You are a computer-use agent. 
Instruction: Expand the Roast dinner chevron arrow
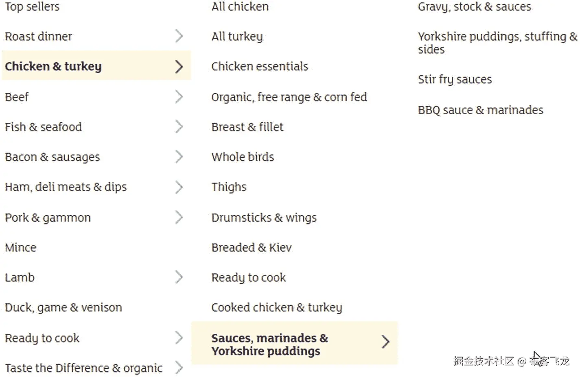click(x=179, y=36)
